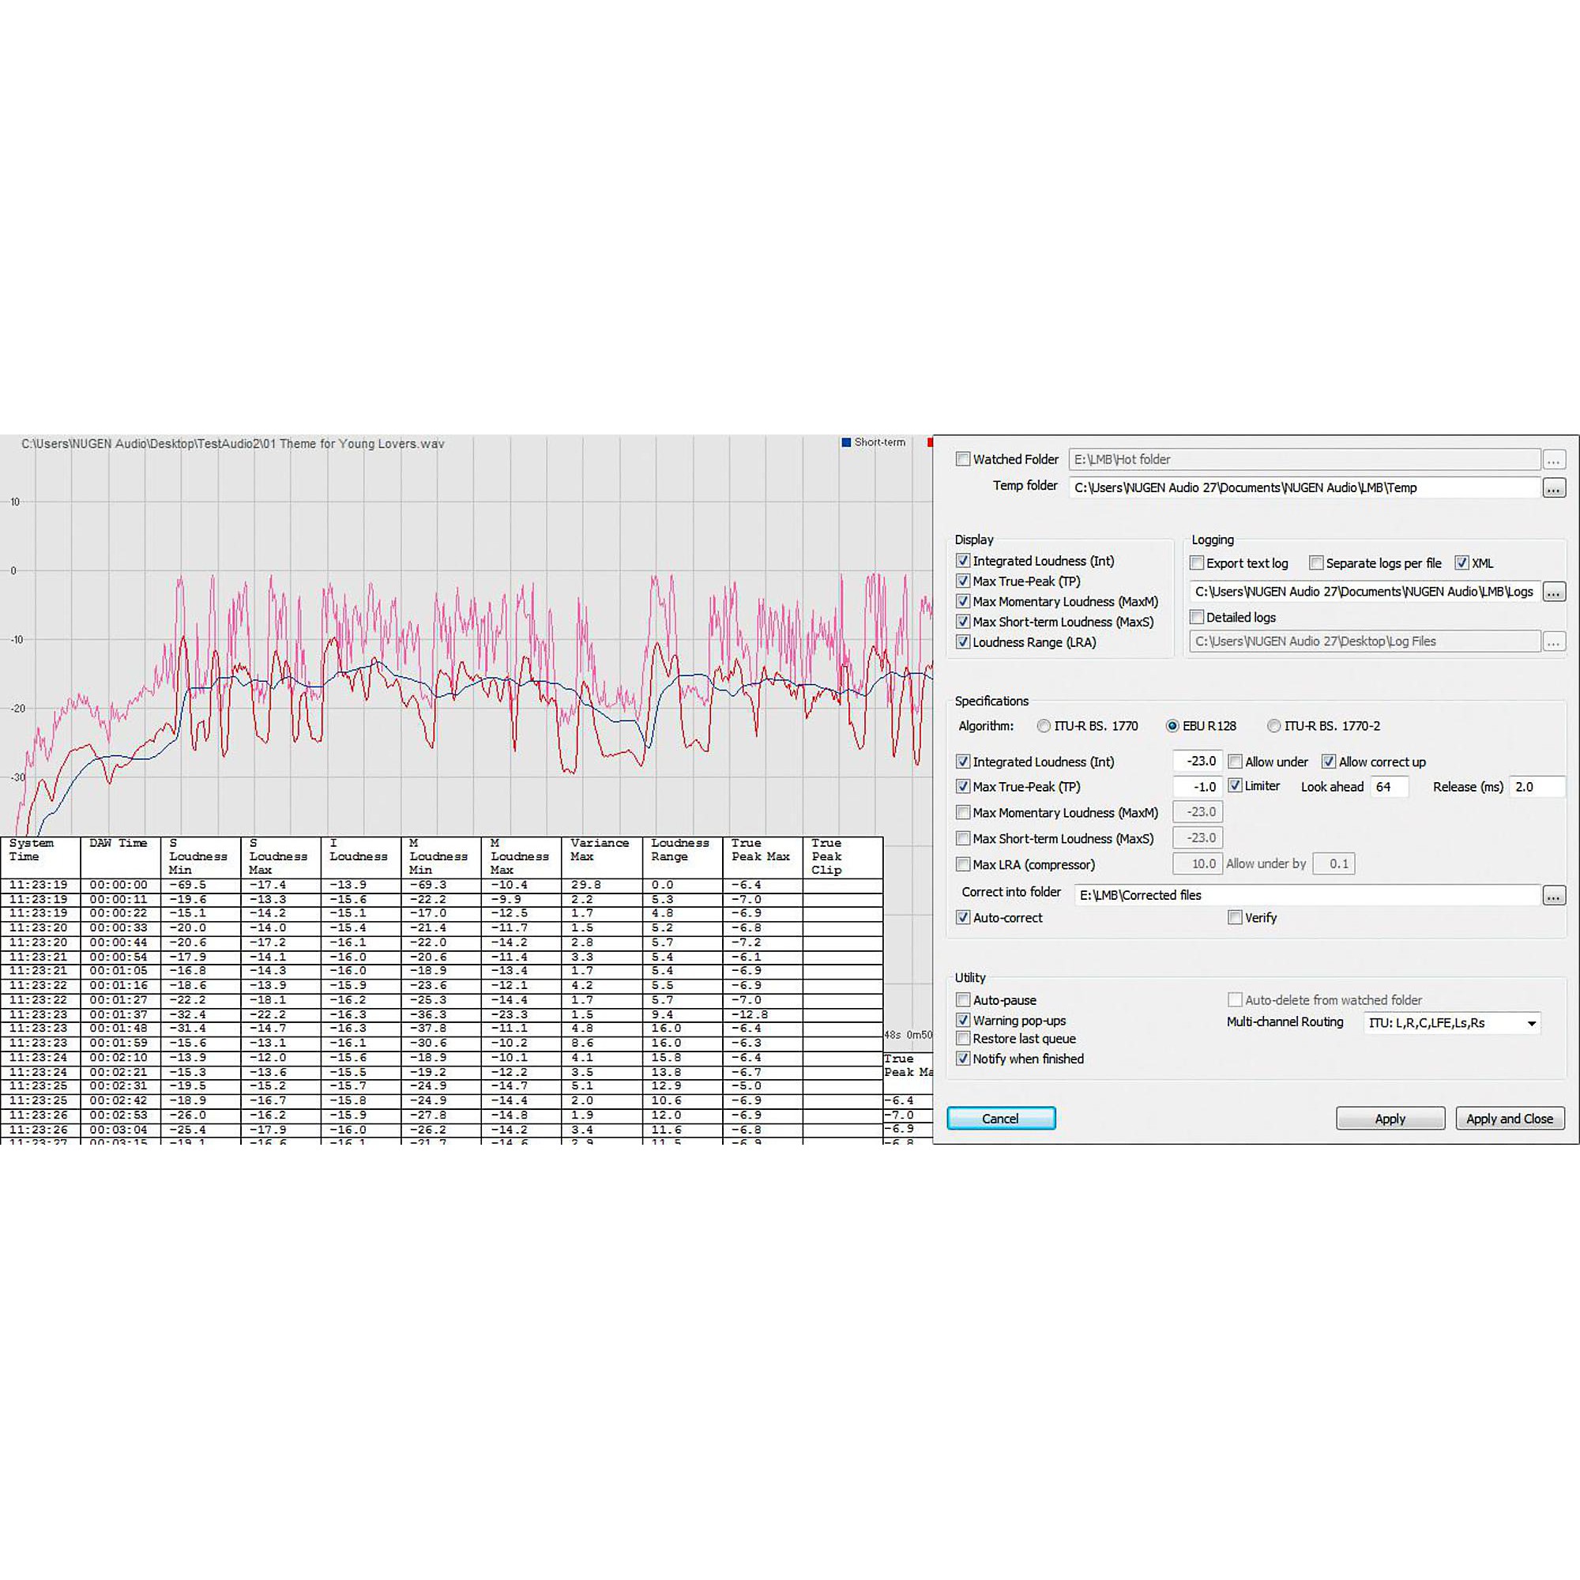Click browse button for Watched Folder path

pyautogui.click(x=1553, y=461)
